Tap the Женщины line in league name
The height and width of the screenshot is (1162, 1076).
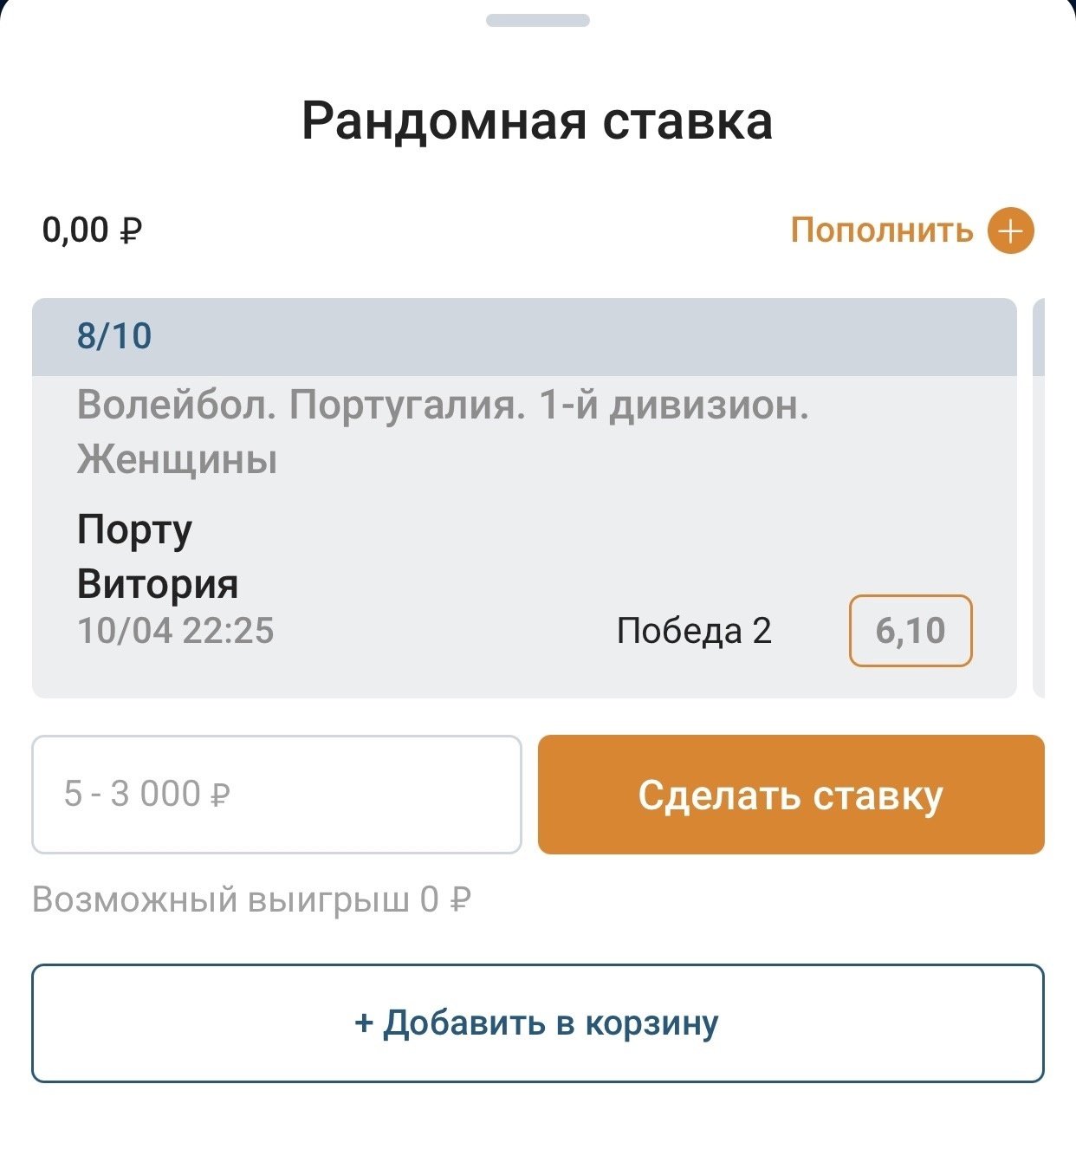(x=177, y=459)
